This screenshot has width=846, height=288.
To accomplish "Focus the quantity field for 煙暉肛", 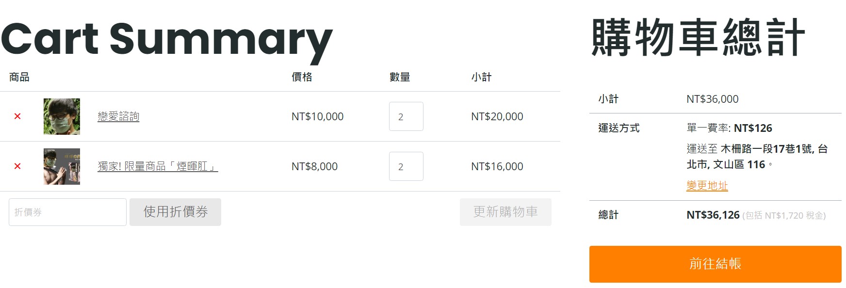I will pyautogui.click(x=406, y=166).
